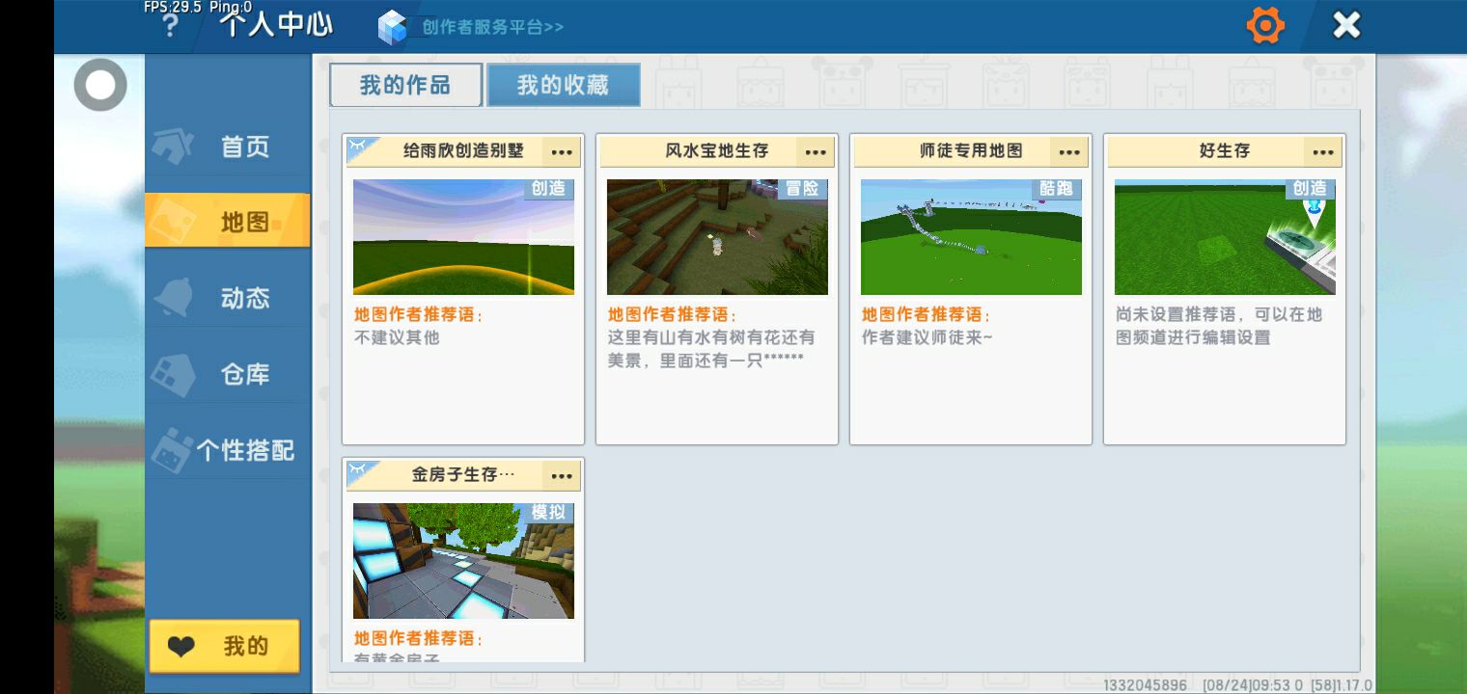The height and width of the screenshot is (694, 1467).
Task: Expand the options menu on 风水宝地生存
Action: click(x=816, y=151)
